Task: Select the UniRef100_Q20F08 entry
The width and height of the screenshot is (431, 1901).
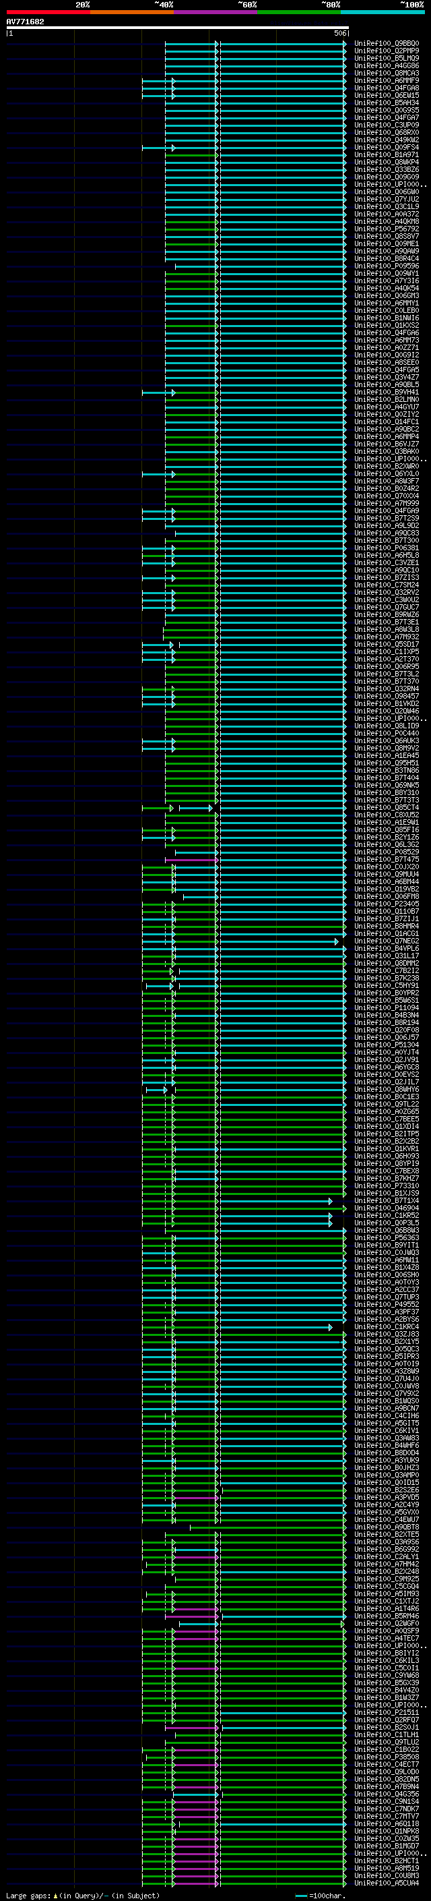Action: tap(387, 1030)
